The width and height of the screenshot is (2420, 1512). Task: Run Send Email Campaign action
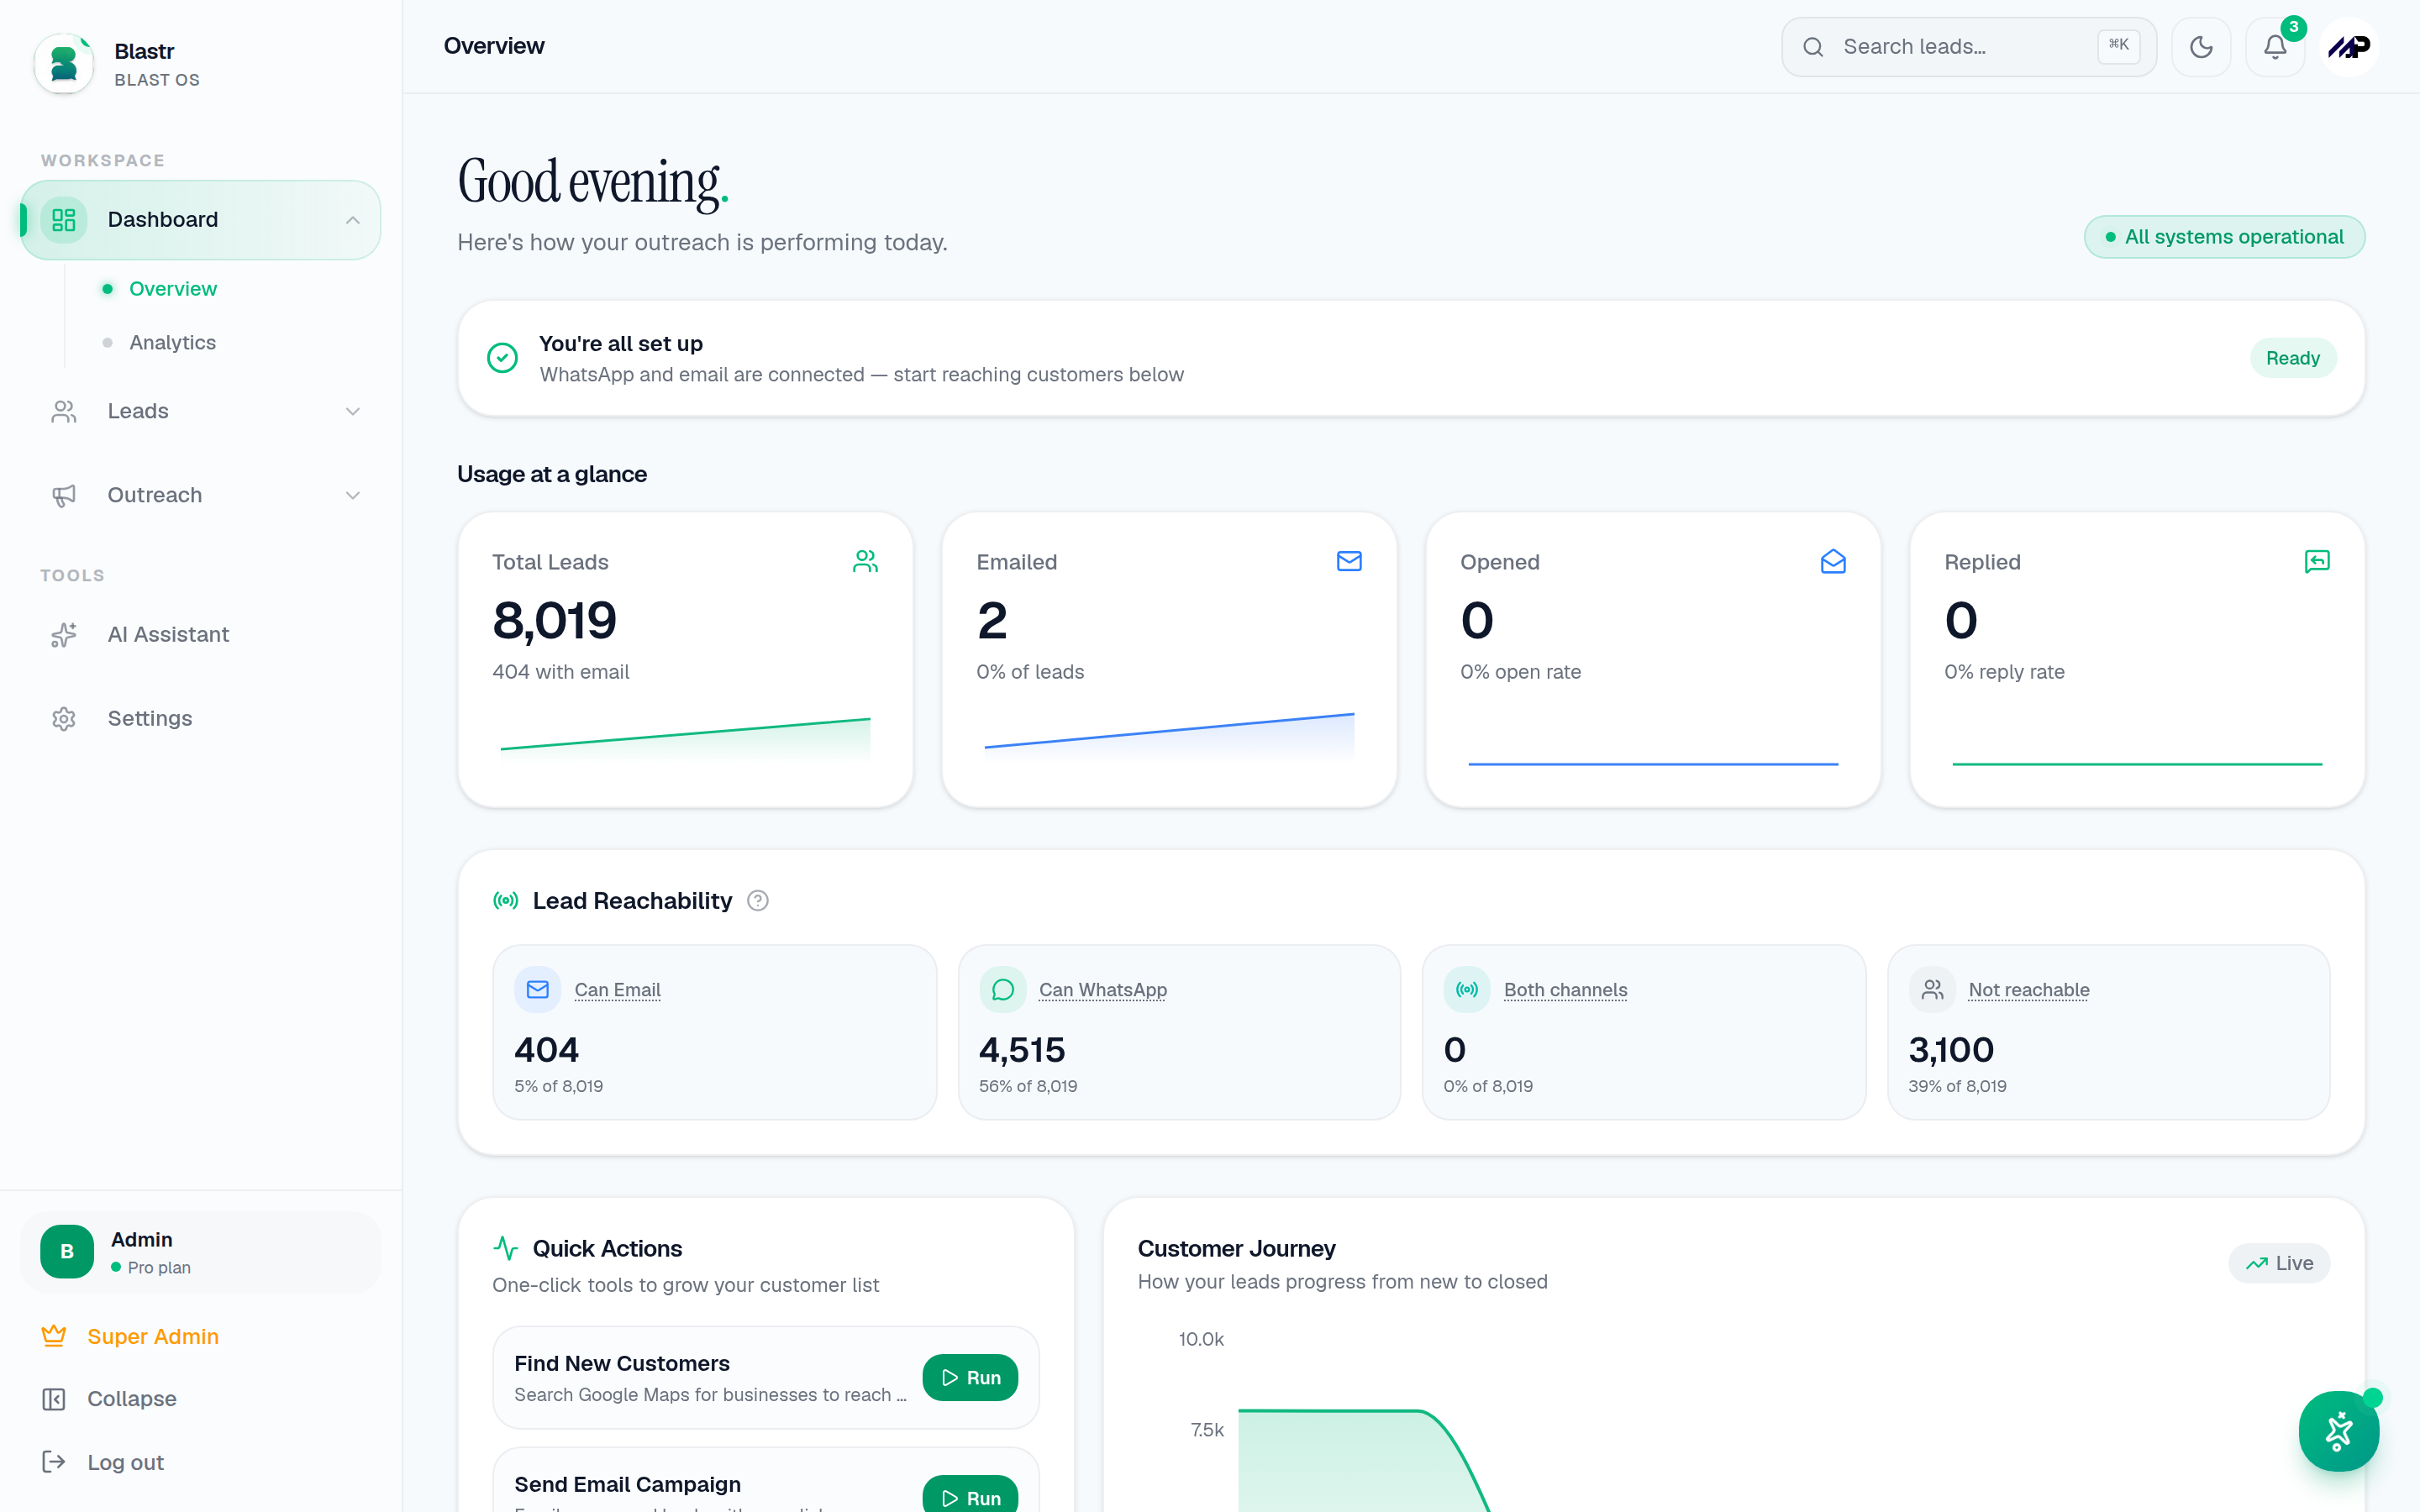point(970,1496)
